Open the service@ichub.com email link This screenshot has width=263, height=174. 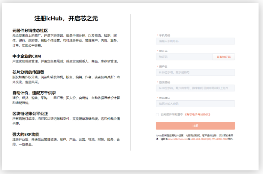(178, 139)
